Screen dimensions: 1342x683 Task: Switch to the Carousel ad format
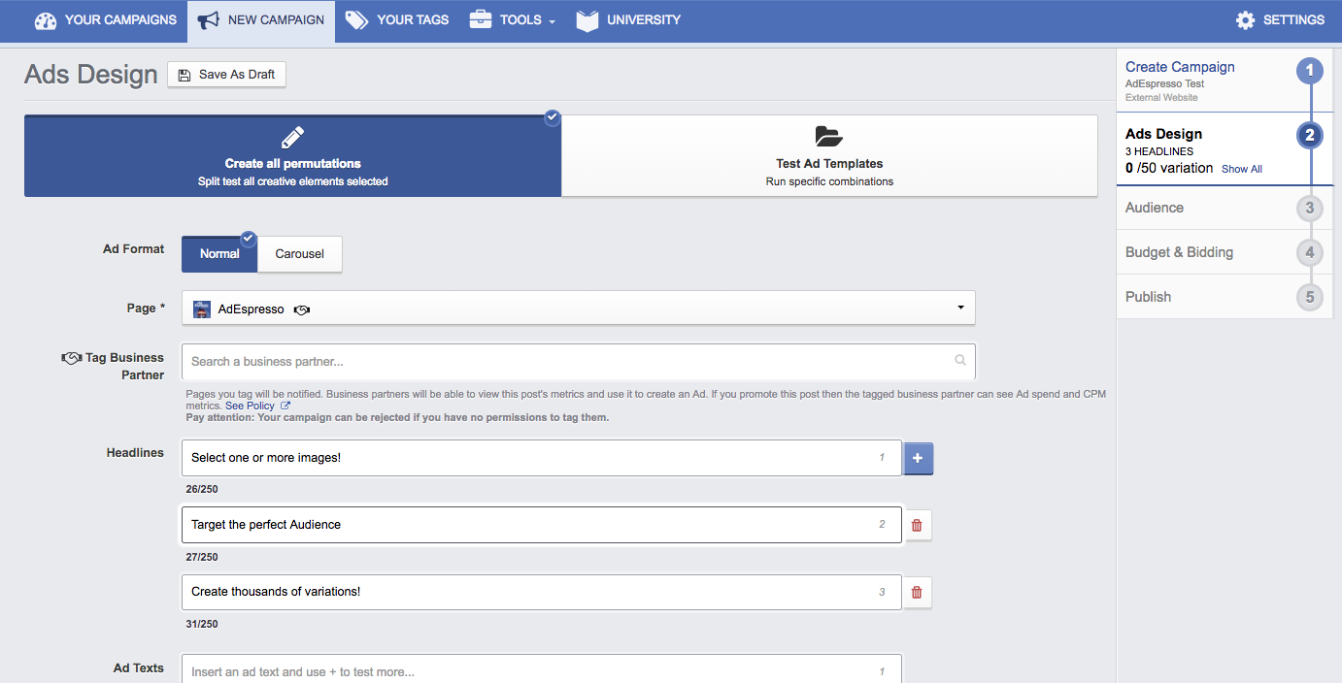point(299,253)
